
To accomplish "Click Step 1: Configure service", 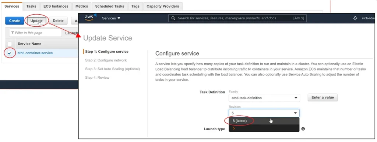I will (x=107, y=52).
